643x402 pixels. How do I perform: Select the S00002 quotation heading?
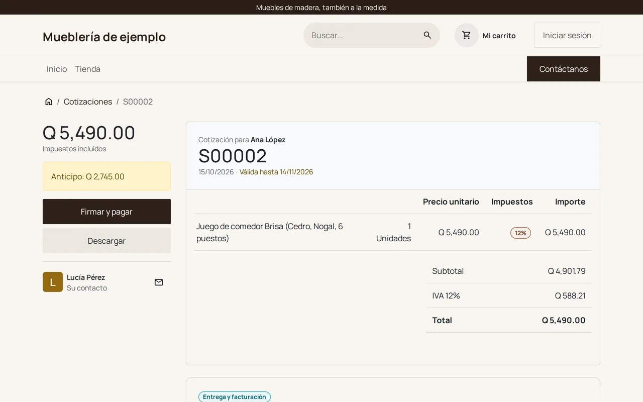pyautogui.click(x=233, y=156)
